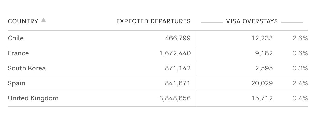Click the sort arrow next to Country
The width and height of the screenshot is (316, 115).
[44, 20]
